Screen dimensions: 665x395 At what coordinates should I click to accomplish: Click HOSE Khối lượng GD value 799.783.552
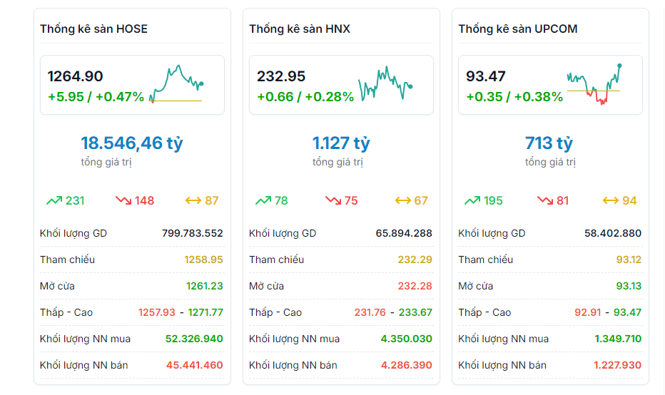click(193, 233)
